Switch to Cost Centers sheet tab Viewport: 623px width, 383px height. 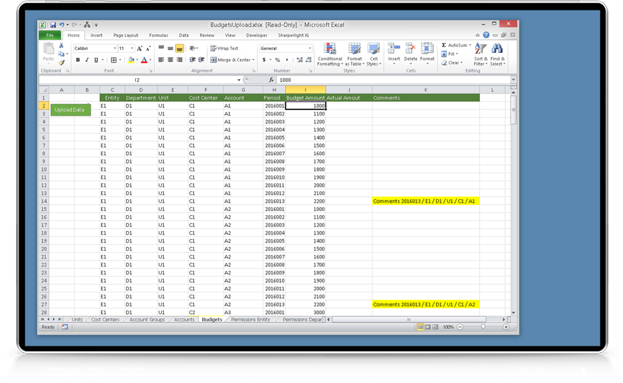click(x=105, y=320)
